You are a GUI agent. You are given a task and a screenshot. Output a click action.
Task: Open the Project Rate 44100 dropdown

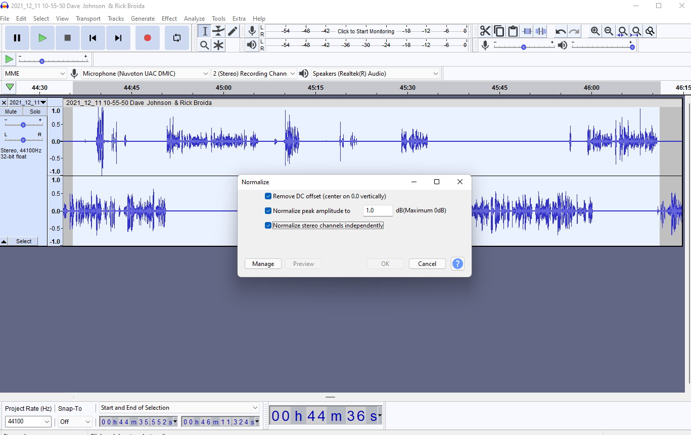(28, 421)
